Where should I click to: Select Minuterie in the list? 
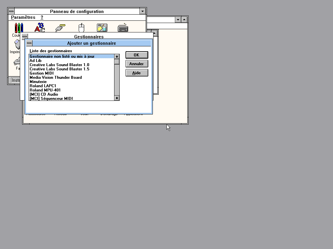(x=72, y=82)
